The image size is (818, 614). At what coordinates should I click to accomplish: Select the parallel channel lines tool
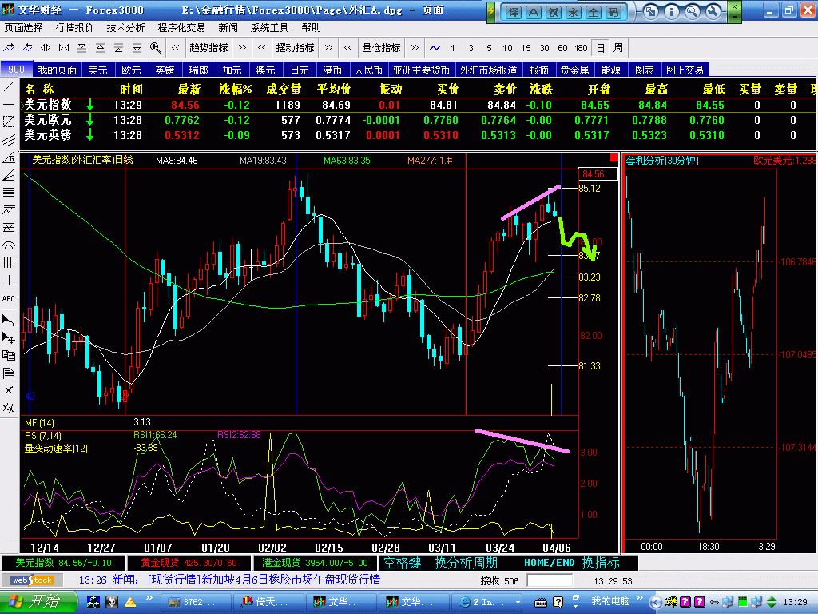(x=9, y=140)
